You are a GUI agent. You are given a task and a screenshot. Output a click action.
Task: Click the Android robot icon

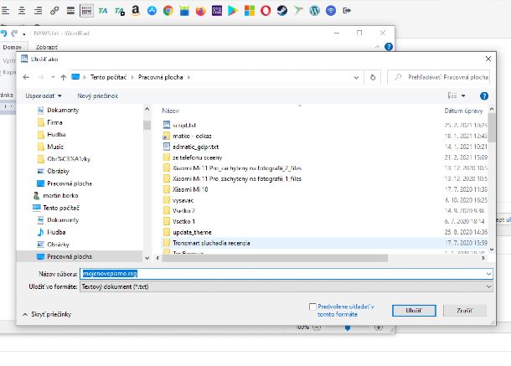click(x=184, y=11)
